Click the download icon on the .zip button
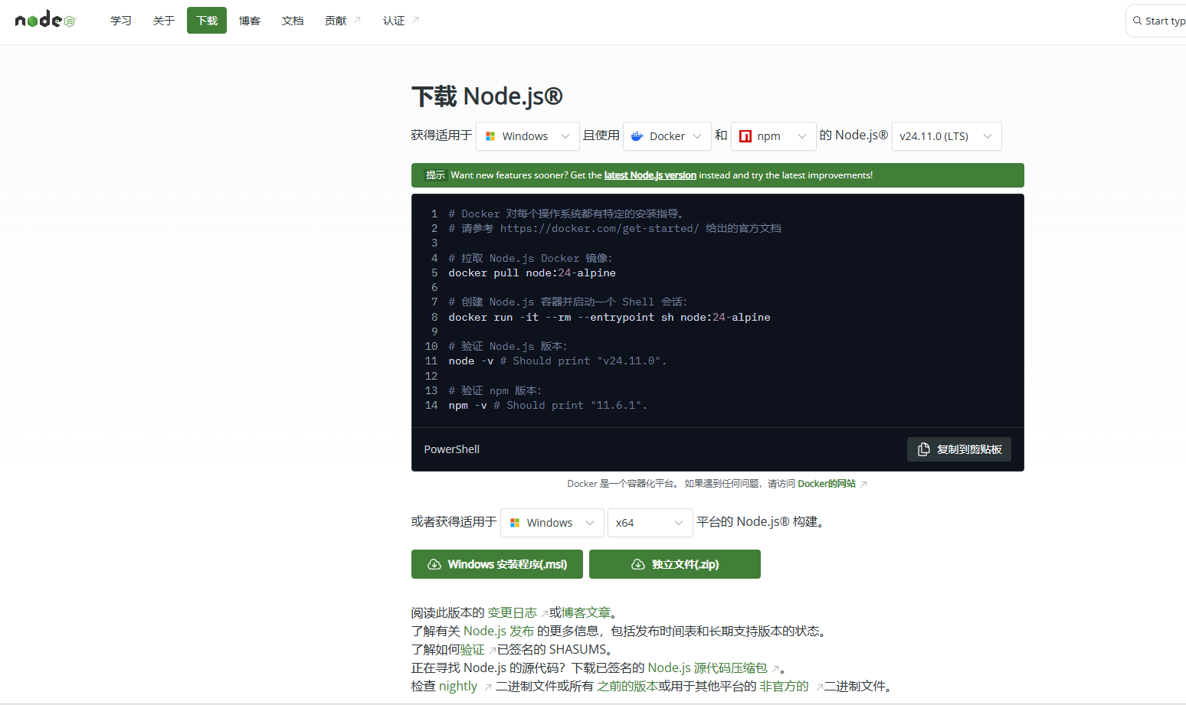Screen dimensions: 1186x705 click(638, 564)
